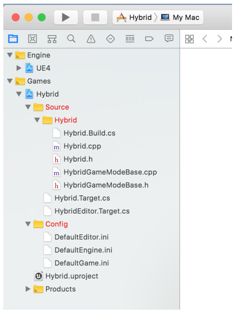This screenshot has width=235, height=313.
Task: Go forward with editor right chevron
Action: 220,39
